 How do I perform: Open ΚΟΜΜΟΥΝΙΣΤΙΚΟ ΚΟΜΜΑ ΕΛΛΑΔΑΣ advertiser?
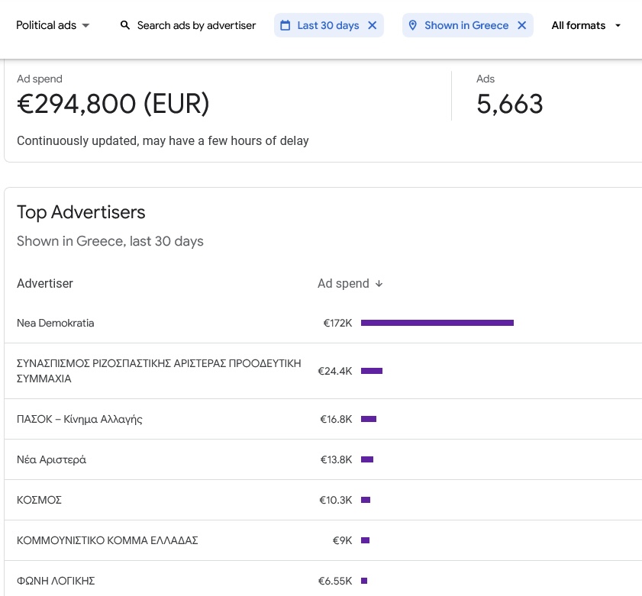(107, 540)
